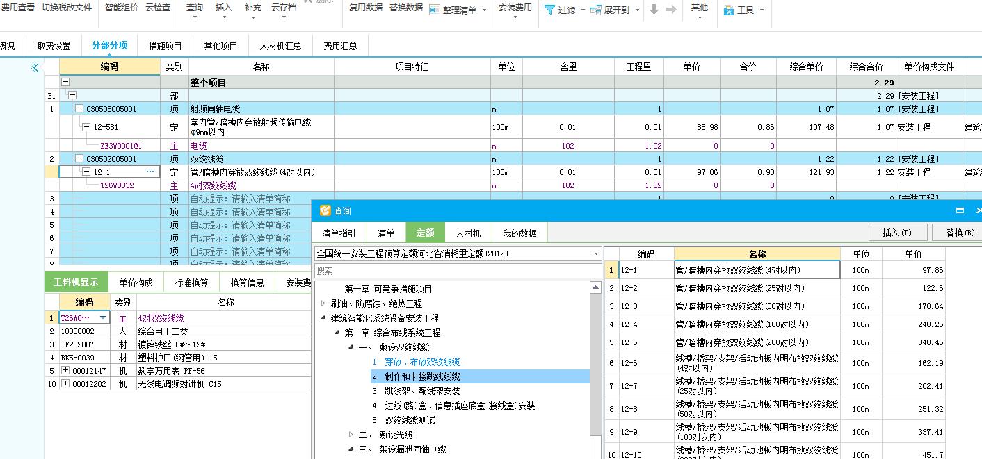The height and width of the screenshot is (459, 982).
Task: Select 2. 制作和卡接跳线线缆 tree item
Action: pyautogui.click(x=416, y=376)
